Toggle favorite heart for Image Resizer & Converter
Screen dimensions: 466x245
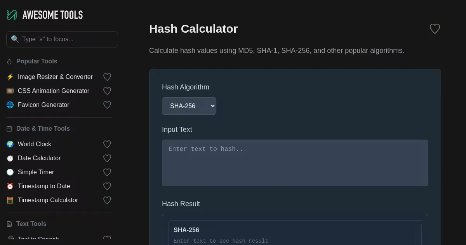click(107, 77)
